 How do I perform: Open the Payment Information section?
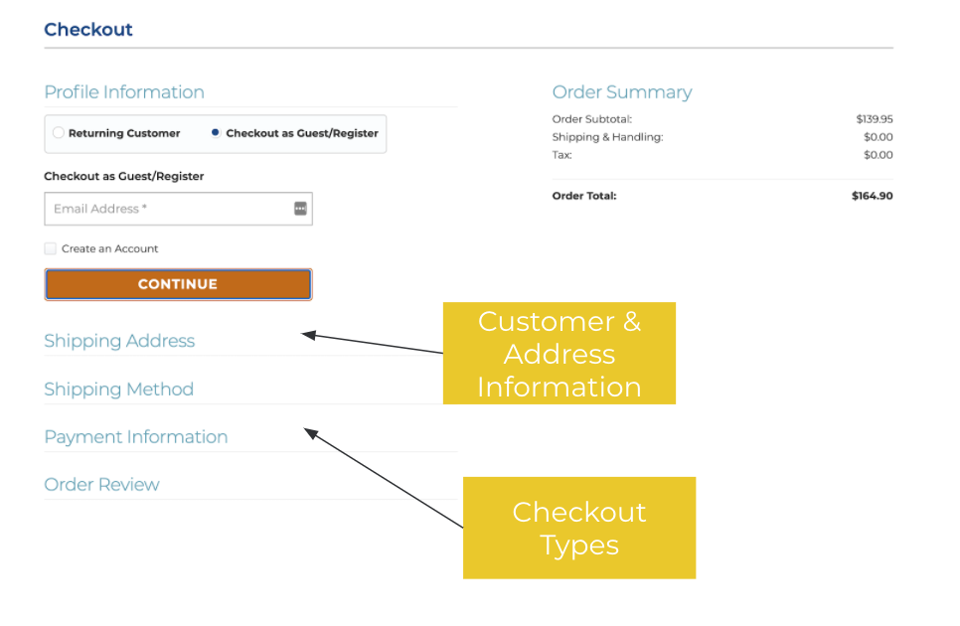click(x=135, y=437)
